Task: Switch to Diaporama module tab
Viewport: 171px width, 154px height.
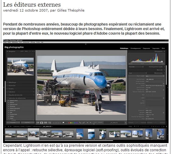Action: click(x=146, y=48)
